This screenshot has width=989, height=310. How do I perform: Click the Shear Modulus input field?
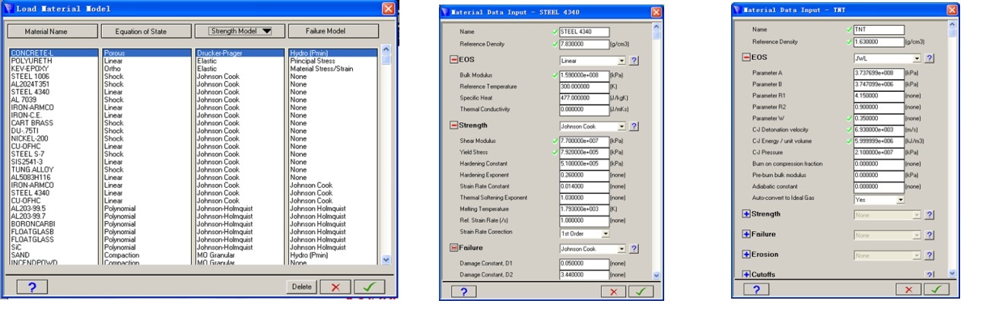tap(584, 141)
